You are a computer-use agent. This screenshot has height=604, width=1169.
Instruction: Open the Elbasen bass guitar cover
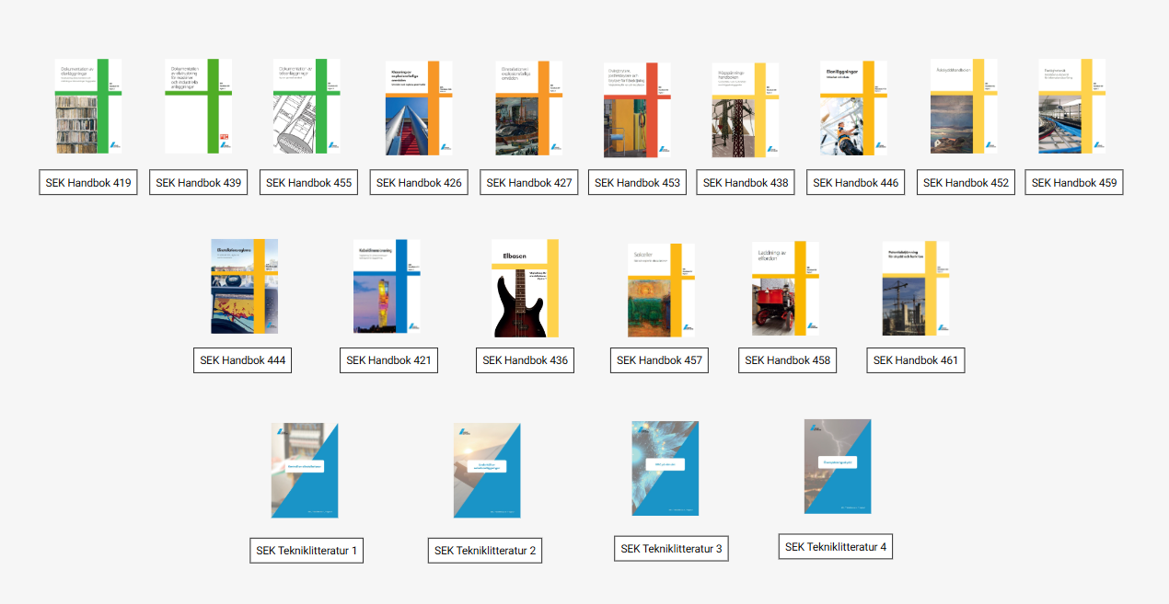click(x=525, y=288)
